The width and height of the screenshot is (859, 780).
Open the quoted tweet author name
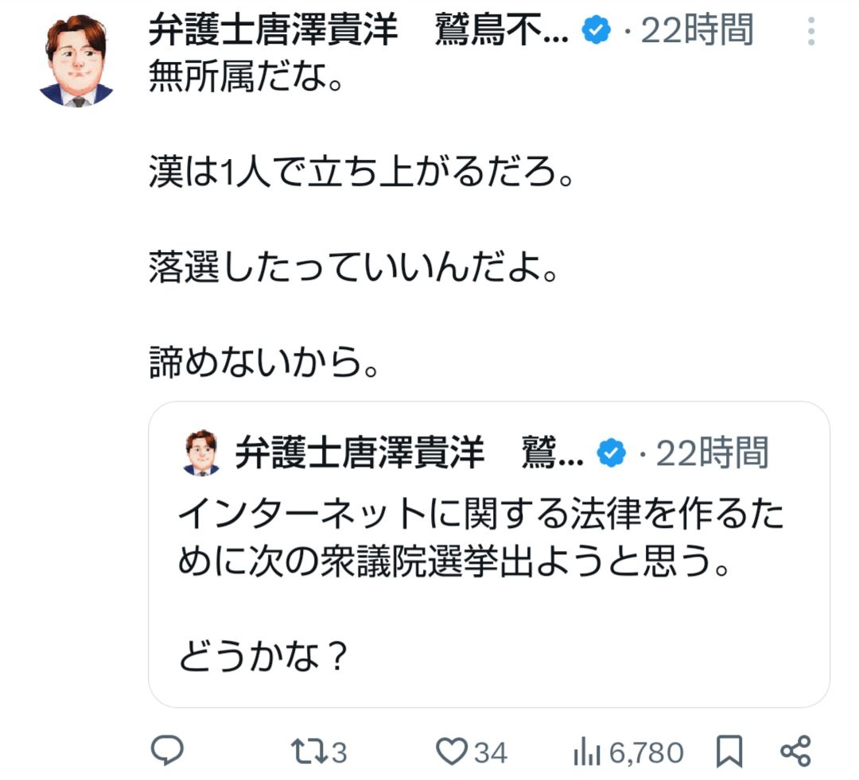coord(358,452)
